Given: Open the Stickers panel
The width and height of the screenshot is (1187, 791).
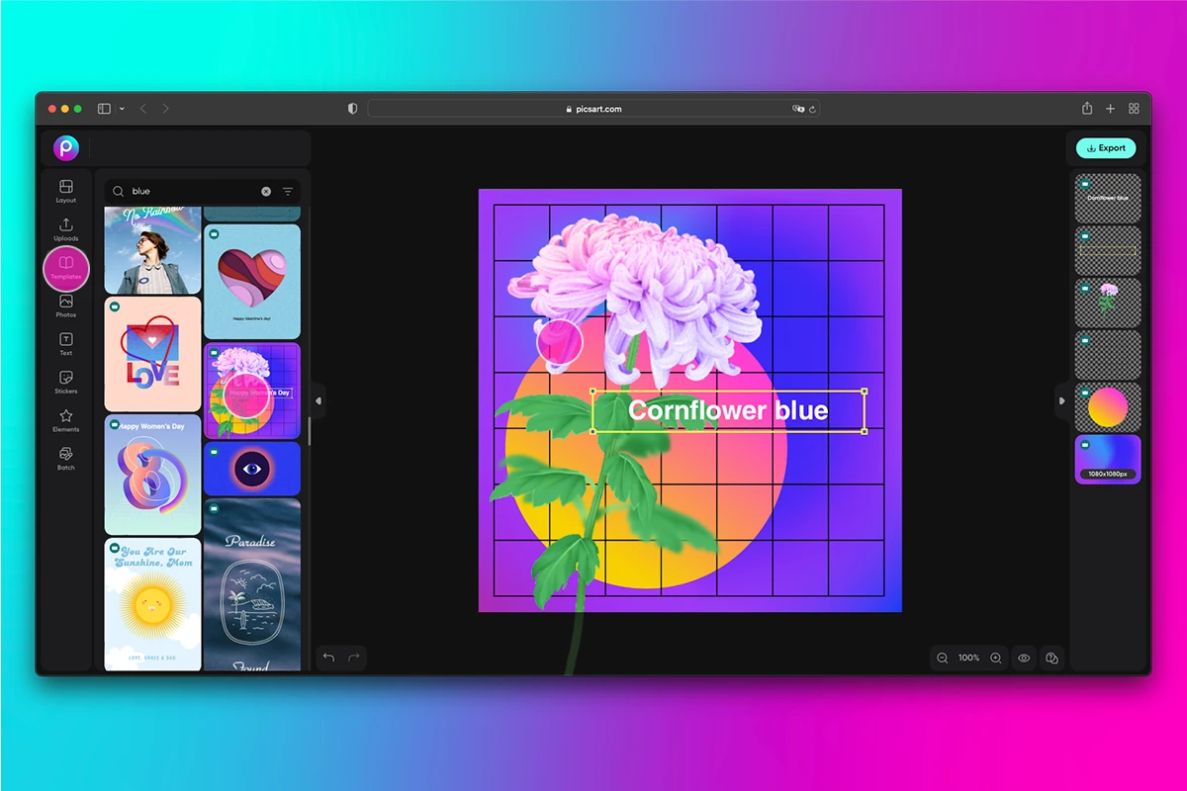Looking at the screenshot, I should coord(65,383).
